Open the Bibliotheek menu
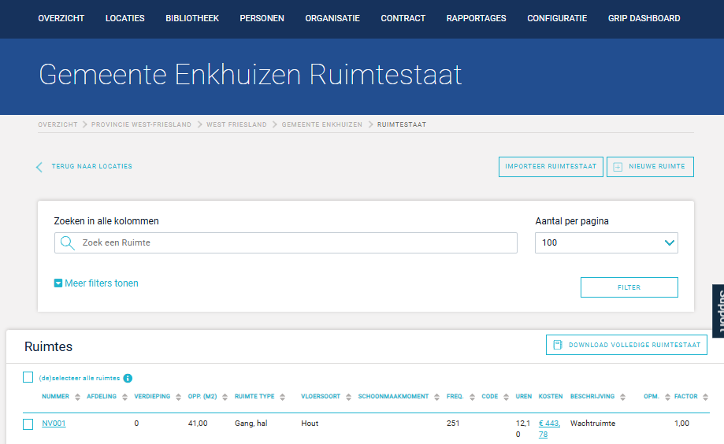Viewport: 724px width, 444px height. [x=192, y=18]
